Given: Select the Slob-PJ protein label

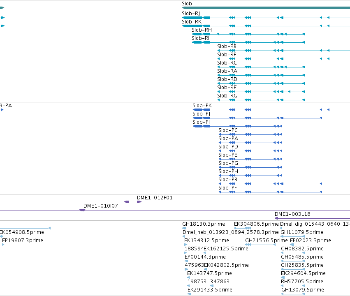Looking at the screenshot, I should [x=202, y=114].
